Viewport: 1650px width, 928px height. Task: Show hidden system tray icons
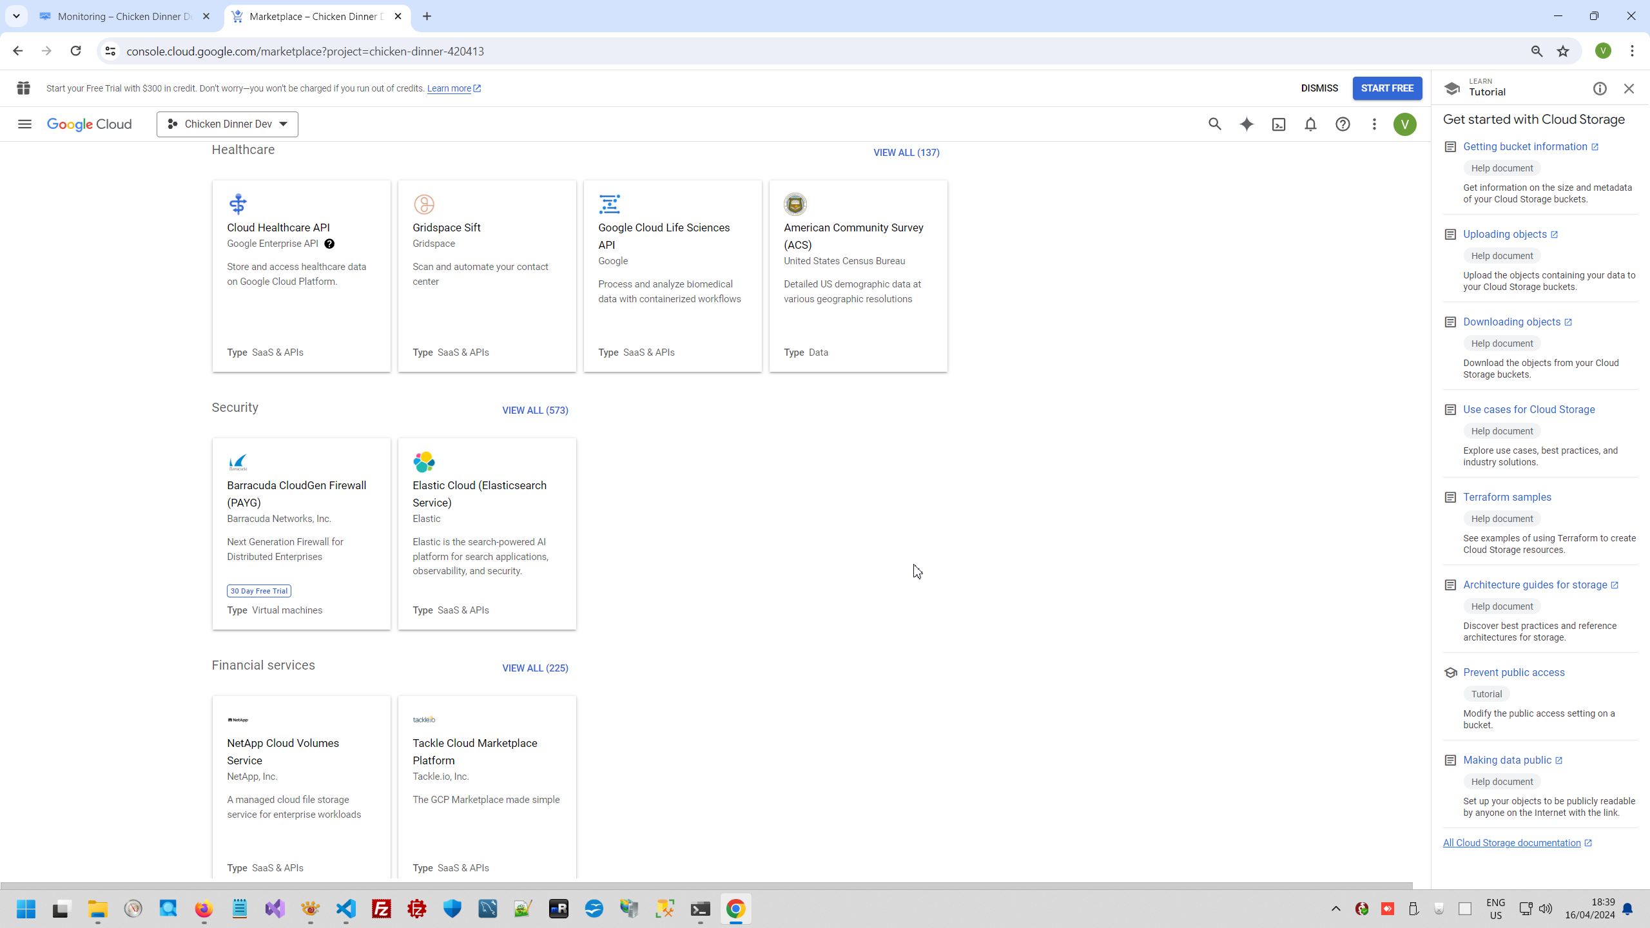[x=1335, y=909]
